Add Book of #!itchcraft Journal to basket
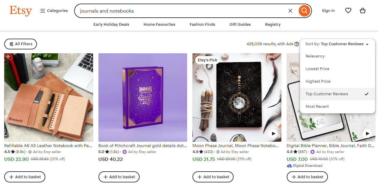378x186 pixels. pyautogui.click(x=119, y=177)
